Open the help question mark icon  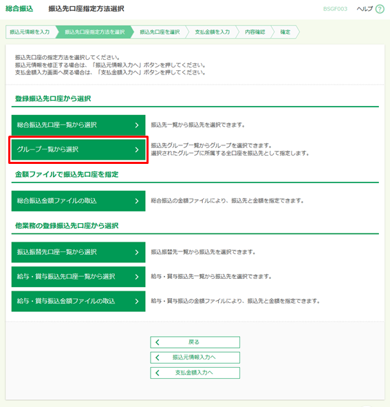click(380, 9)
